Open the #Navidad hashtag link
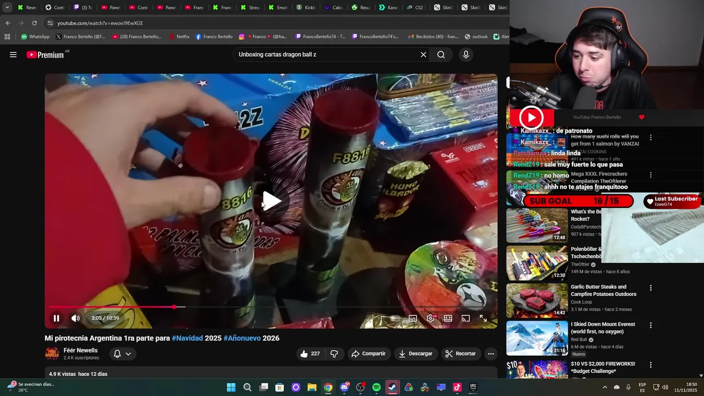Image resolution: width=704 pixels, height=396 pixels. point(187,338)
